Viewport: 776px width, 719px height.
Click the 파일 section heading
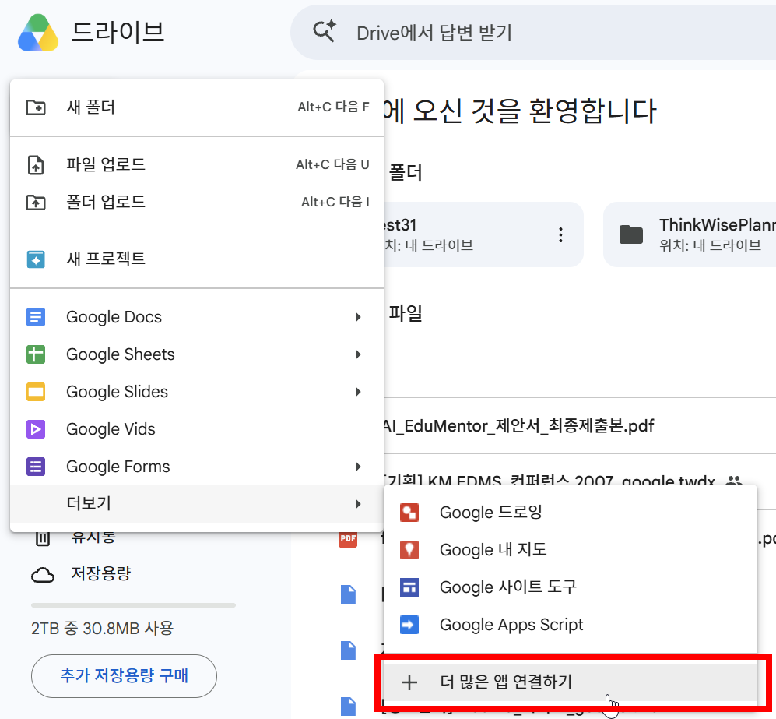click(406, 313)
